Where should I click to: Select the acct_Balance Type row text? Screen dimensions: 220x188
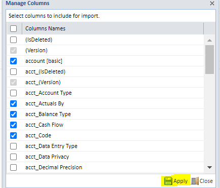pos(48,114)
